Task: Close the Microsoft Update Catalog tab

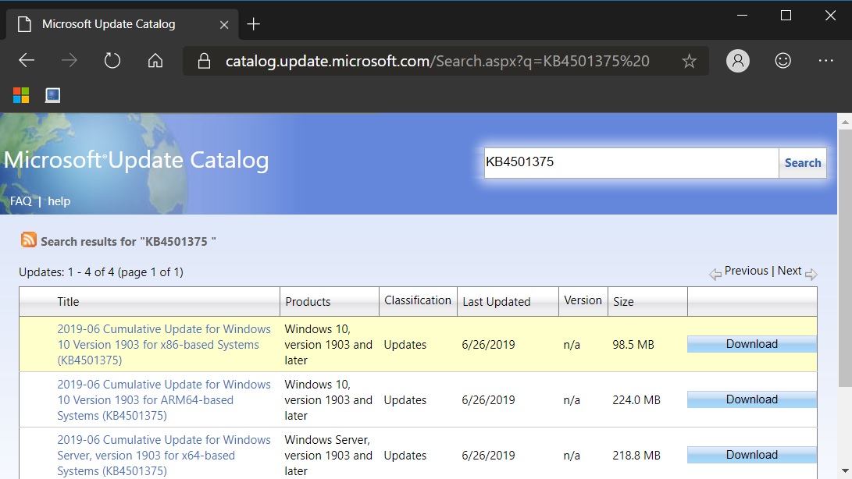Action: point(224,24)
